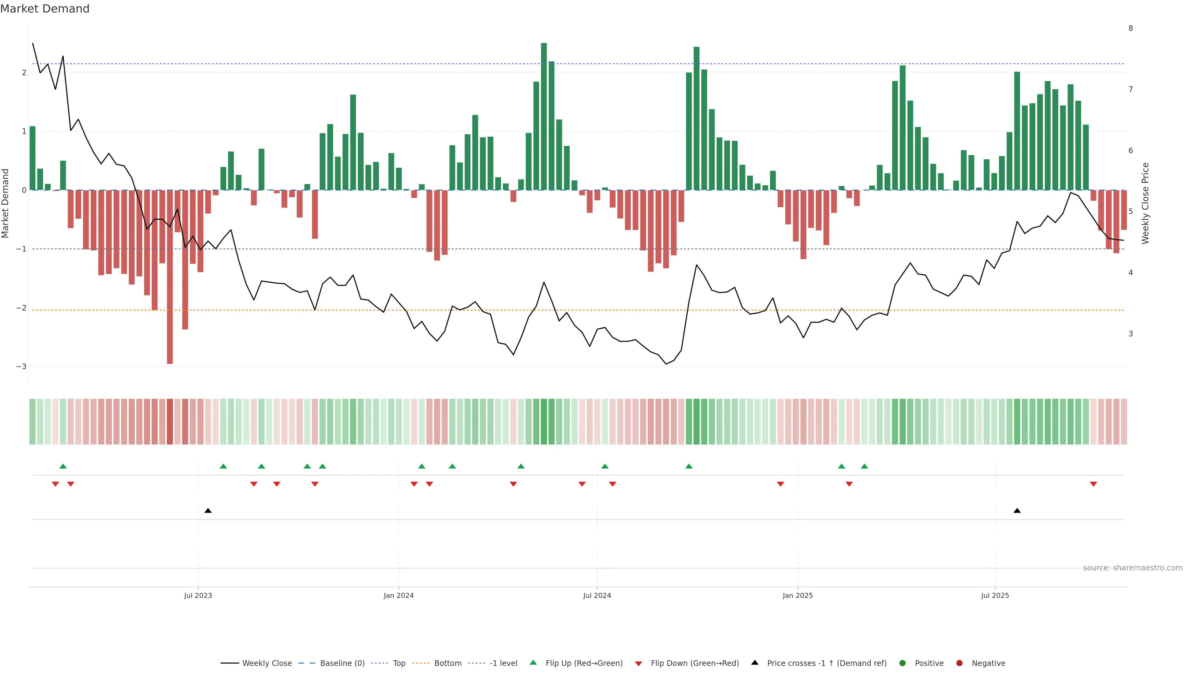Viewport: 1198px width, 674px height.
Task: Click the leftmost green Flip Up marker
Action: (x=63, y=466)
